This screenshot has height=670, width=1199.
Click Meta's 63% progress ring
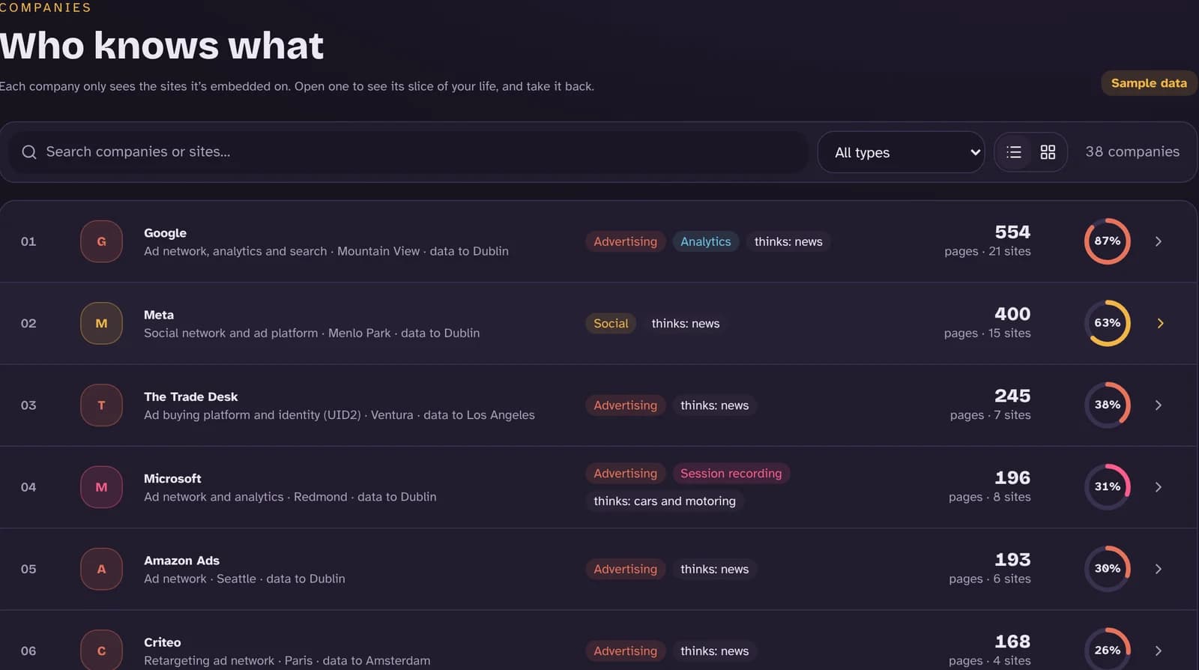(x=1107, y=323)
